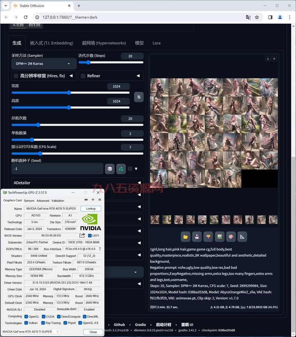Switch to GPU-Z Advanced tab
The image size is (296, 337).
43,200
